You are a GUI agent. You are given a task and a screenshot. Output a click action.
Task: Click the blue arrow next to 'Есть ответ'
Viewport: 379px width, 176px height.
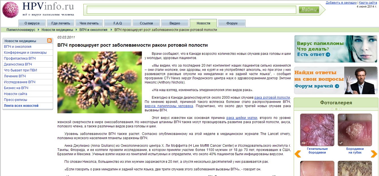328,55
